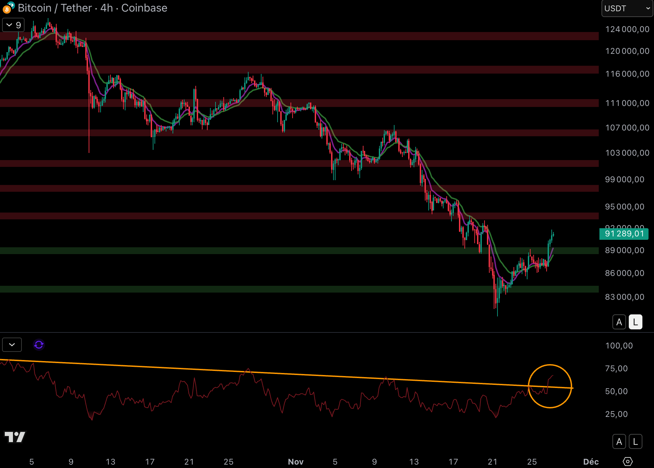Image resolution: width=654 pixels, height=468 pixels.
Task: Open chart settings gear icon
Action: click(x=627, y=461)
